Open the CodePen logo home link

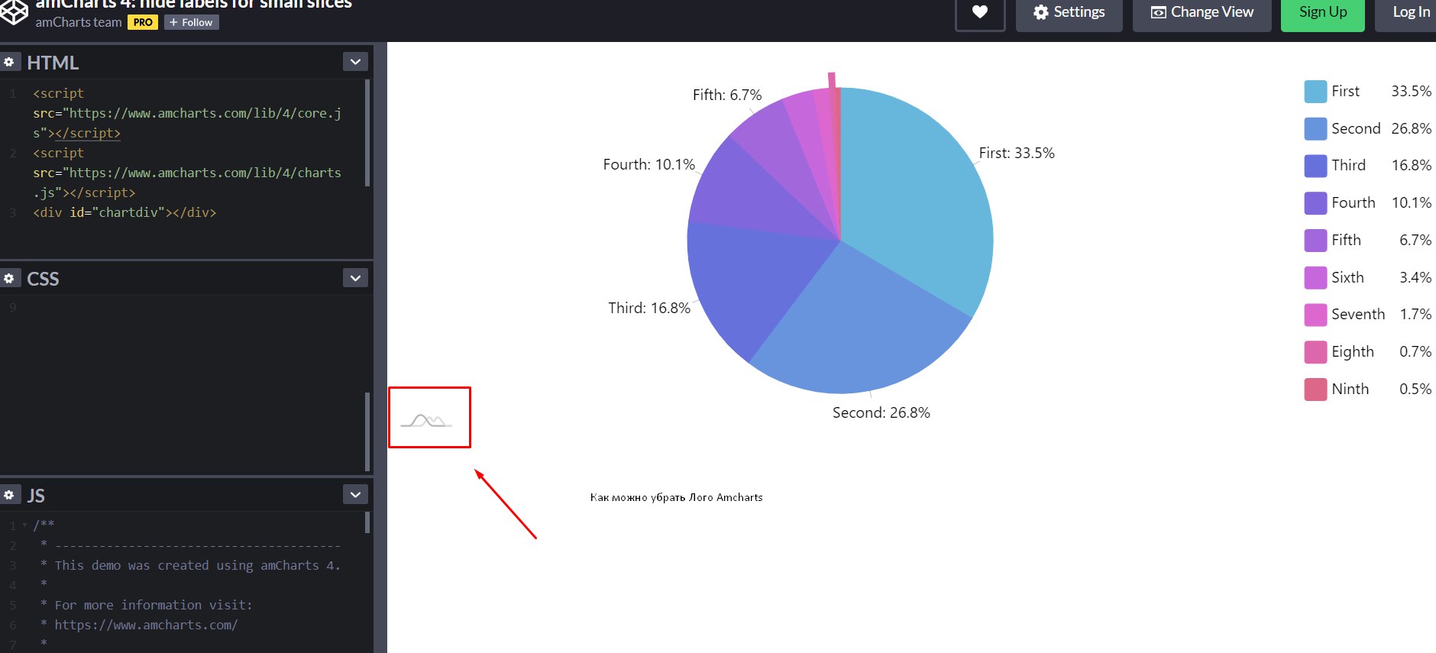point(14,12)
